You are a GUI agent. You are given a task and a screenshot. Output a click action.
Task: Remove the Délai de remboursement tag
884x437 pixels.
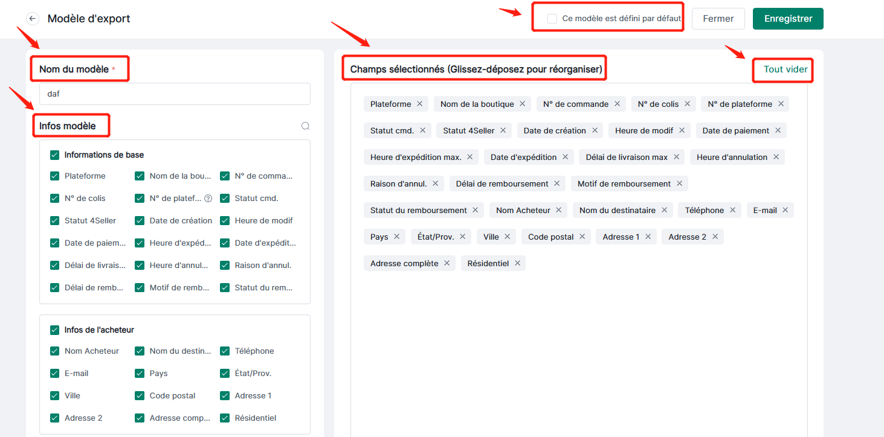click(x=557, y=183)
